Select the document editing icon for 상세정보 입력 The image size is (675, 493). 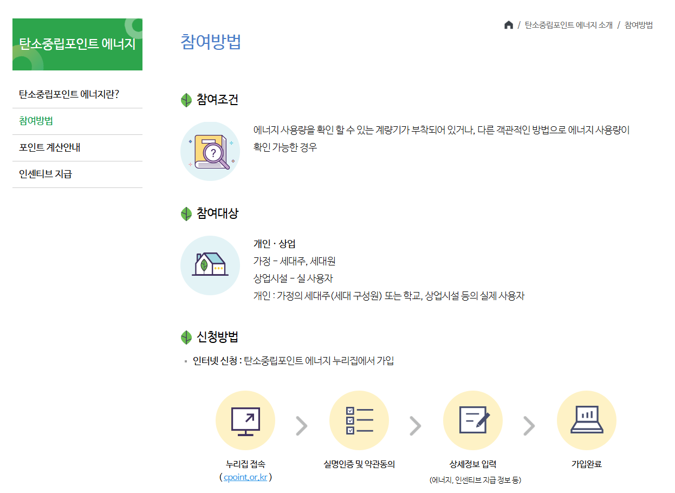473,420
